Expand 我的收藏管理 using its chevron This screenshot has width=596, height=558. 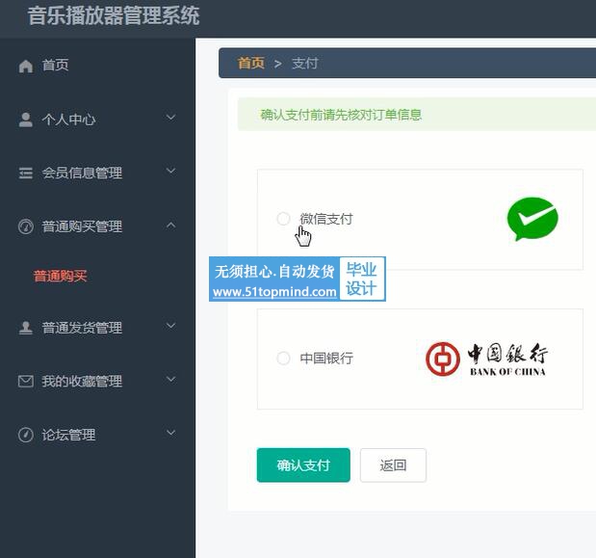[x=171, y=379]
